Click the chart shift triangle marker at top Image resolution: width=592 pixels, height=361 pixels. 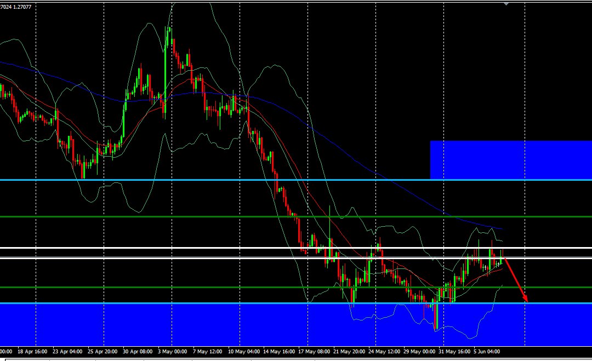pos(505,3)
